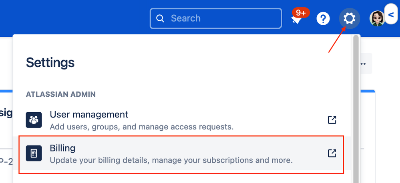Select the User management title
400x183 pixels.
tap(89, 115)
